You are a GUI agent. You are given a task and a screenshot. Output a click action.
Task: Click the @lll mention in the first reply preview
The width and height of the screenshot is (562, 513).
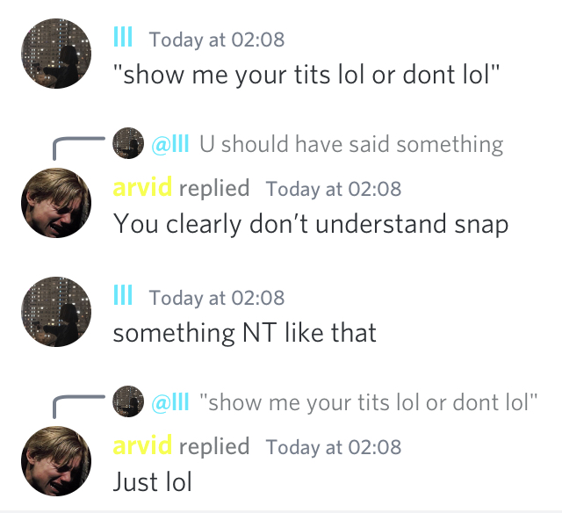tap(170, 144)
